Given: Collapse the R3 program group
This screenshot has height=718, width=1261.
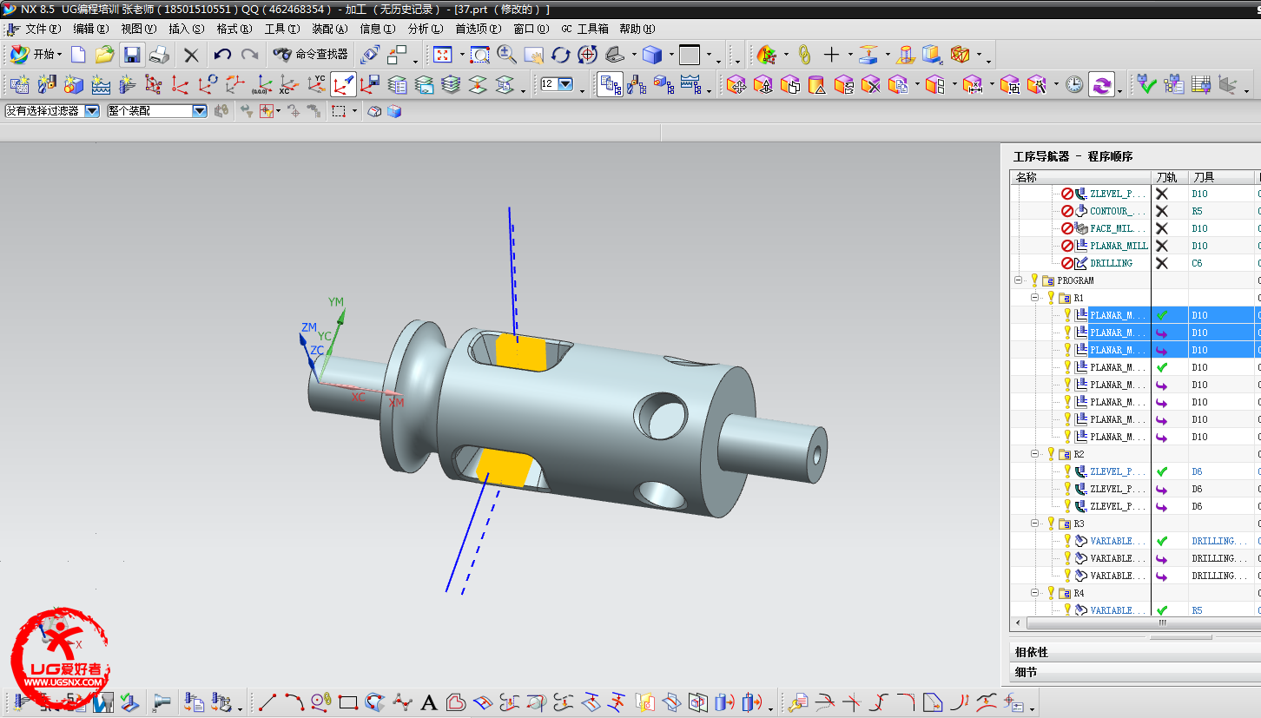Looking at the screenshot, I should tap(1034, 524).
